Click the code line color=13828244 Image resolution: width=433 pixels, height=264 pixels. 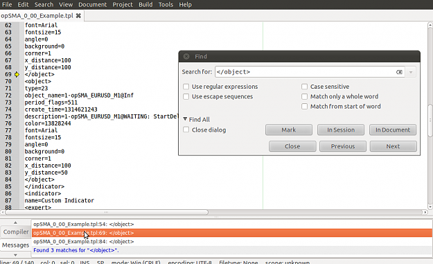(x=48, y=123)
